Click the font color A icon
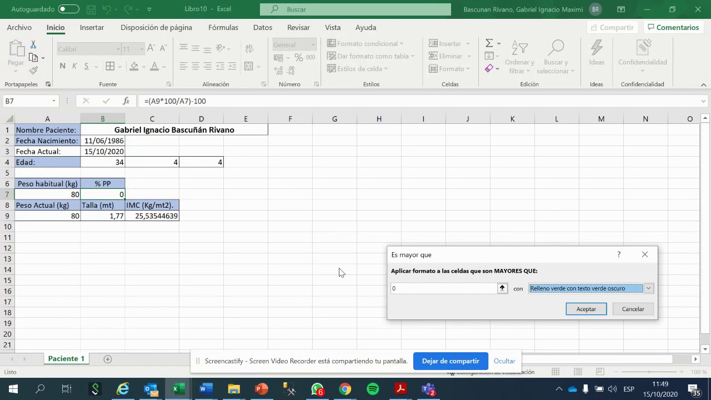Screen dimensions: 711x400 (154, 66)
